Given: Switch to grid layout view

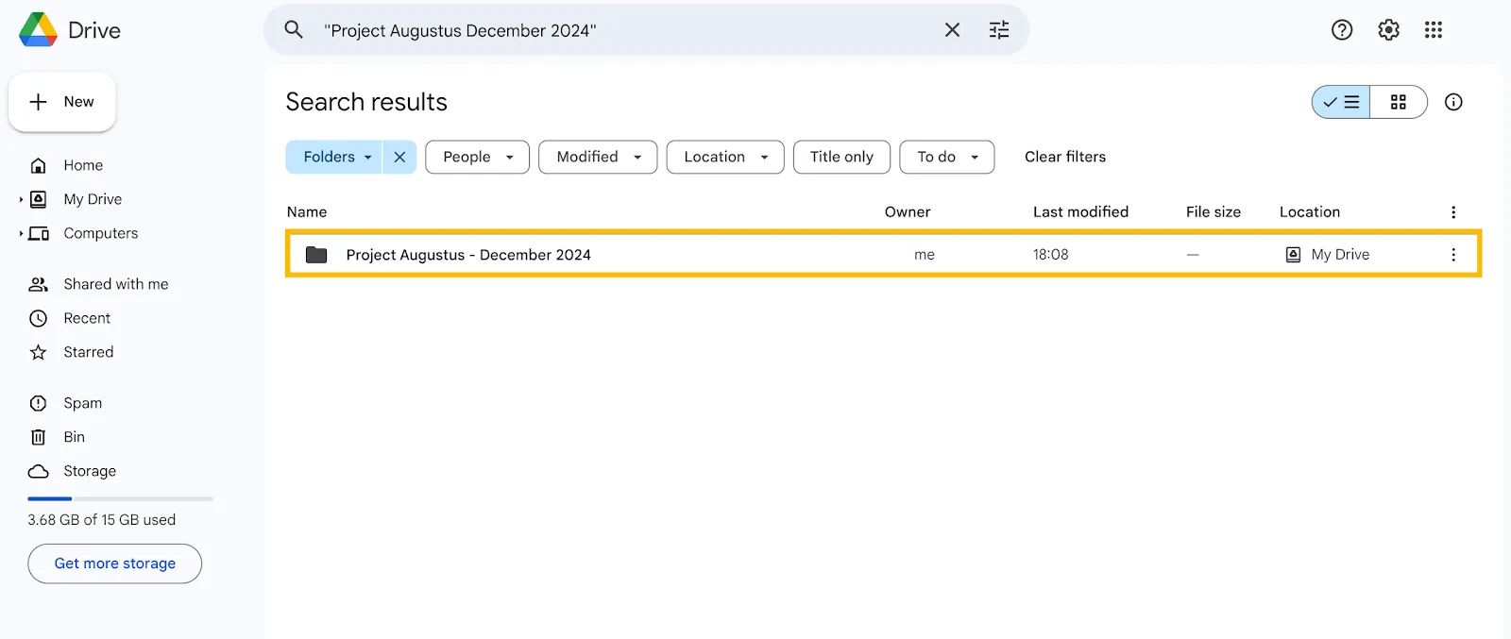Looking at the screenshot, I should tap(1399, 102).
